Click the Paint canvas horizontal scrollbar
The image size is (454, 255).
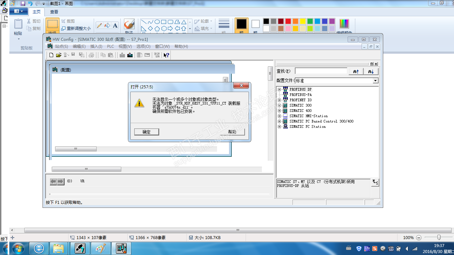(x=238, y=230)
